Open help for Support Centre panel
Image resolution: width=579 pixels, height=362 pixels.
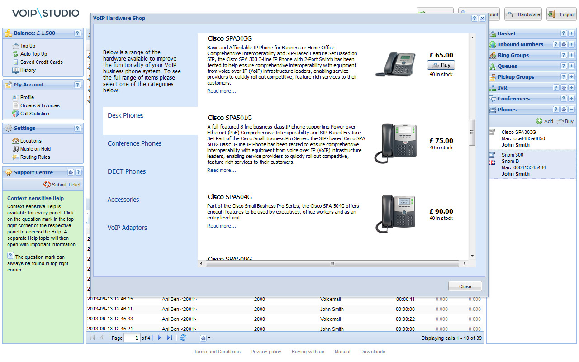click(78, 172)
